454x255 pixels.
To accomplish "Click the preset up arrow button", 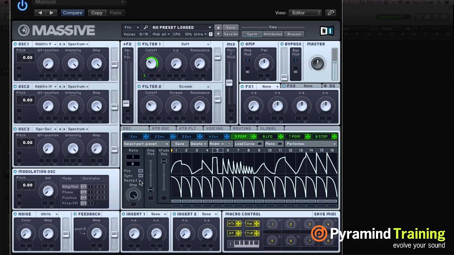I will (218, 27).
